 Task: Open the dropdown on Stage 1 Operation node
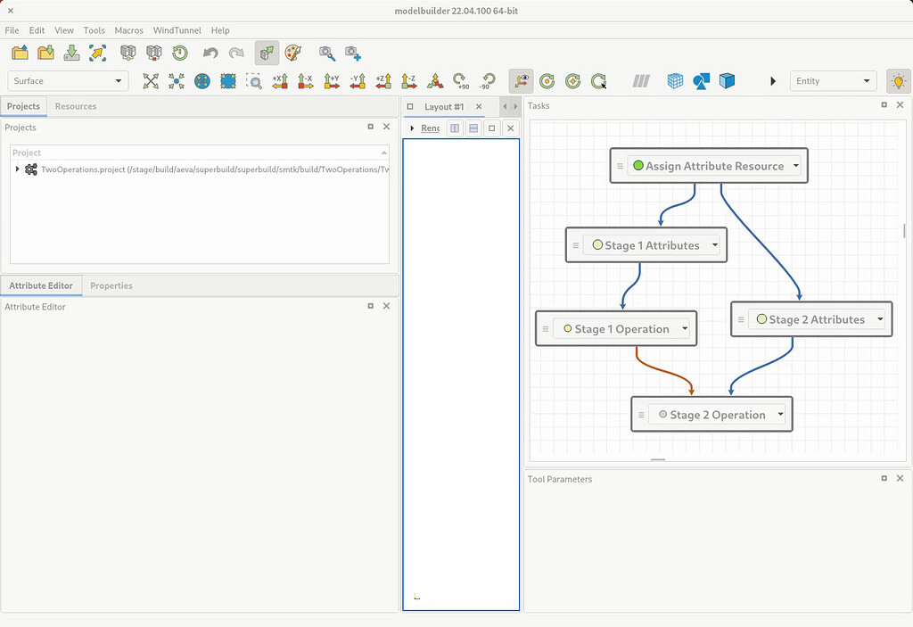[685, 329]
